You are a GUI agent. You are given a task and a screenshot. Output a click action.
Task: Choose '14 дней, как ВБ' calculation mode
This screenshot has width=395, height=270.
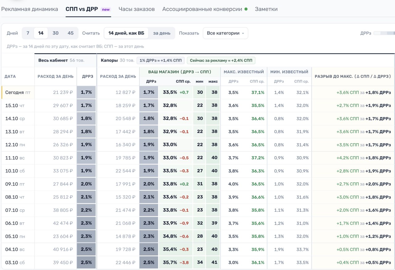(126, 33)
